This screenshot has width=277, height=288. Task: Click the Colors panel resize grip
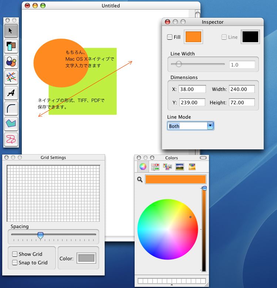point(206,284)
